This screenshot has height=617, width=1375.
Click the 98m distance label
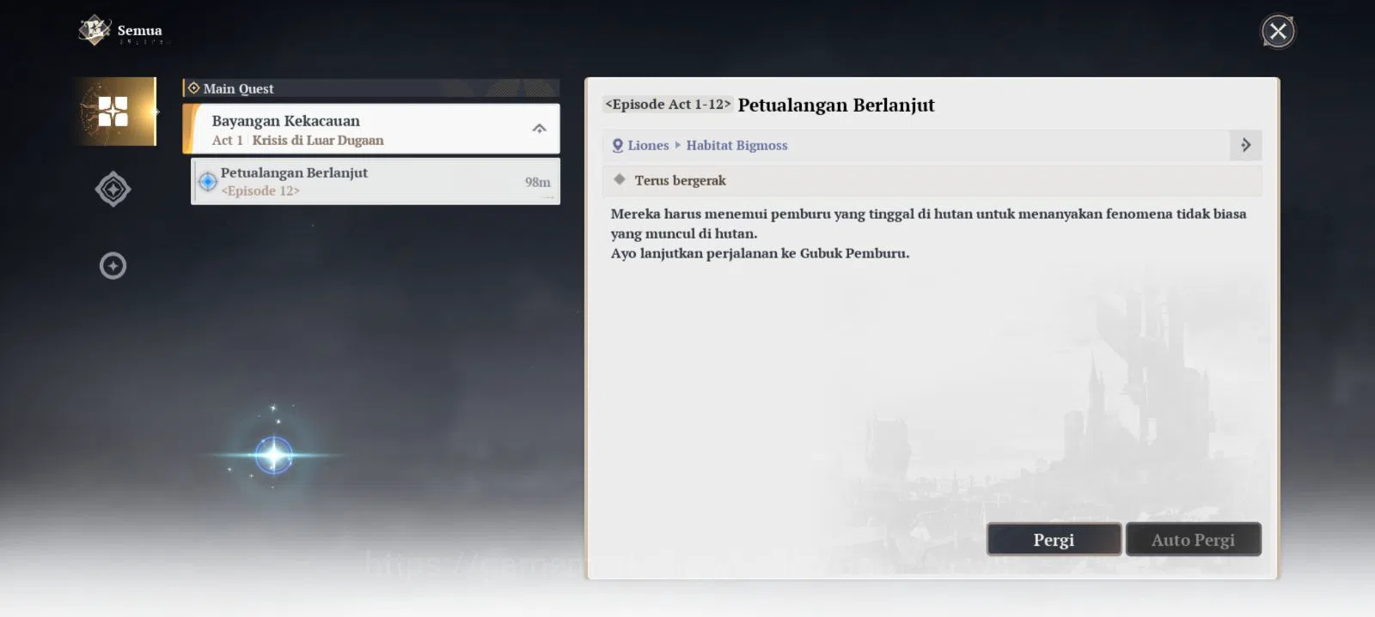click(x=537, y=182)
